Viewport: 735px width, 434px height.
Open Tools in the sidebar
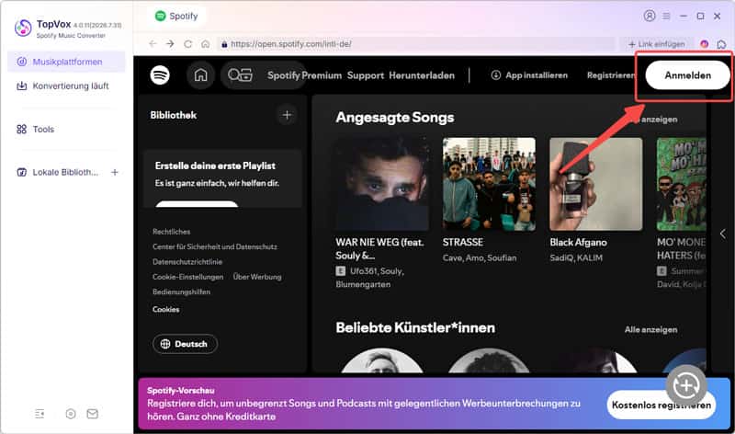point(66,129)
